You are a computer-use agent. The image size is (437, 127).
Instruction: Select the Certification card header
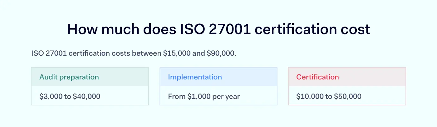347,77
